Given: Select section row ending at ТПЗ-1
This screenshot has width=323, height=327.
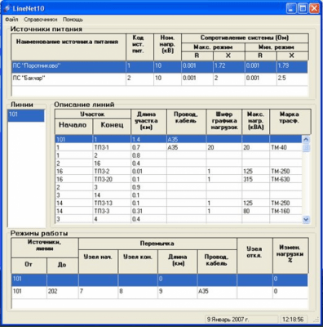Looking at the screenshot, I should pyautogui.click(x=179, y=147).
